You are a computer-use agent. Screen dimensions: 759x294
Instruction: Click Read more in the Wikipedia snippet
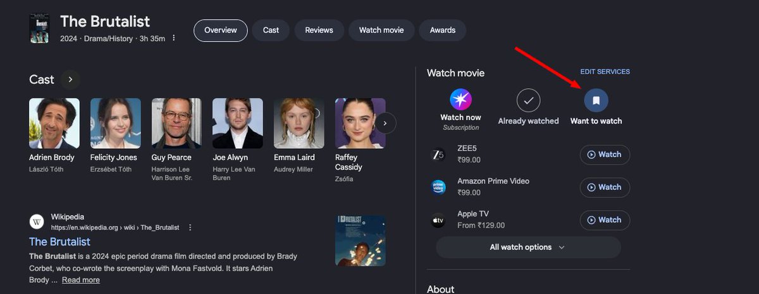pos(80,280)
